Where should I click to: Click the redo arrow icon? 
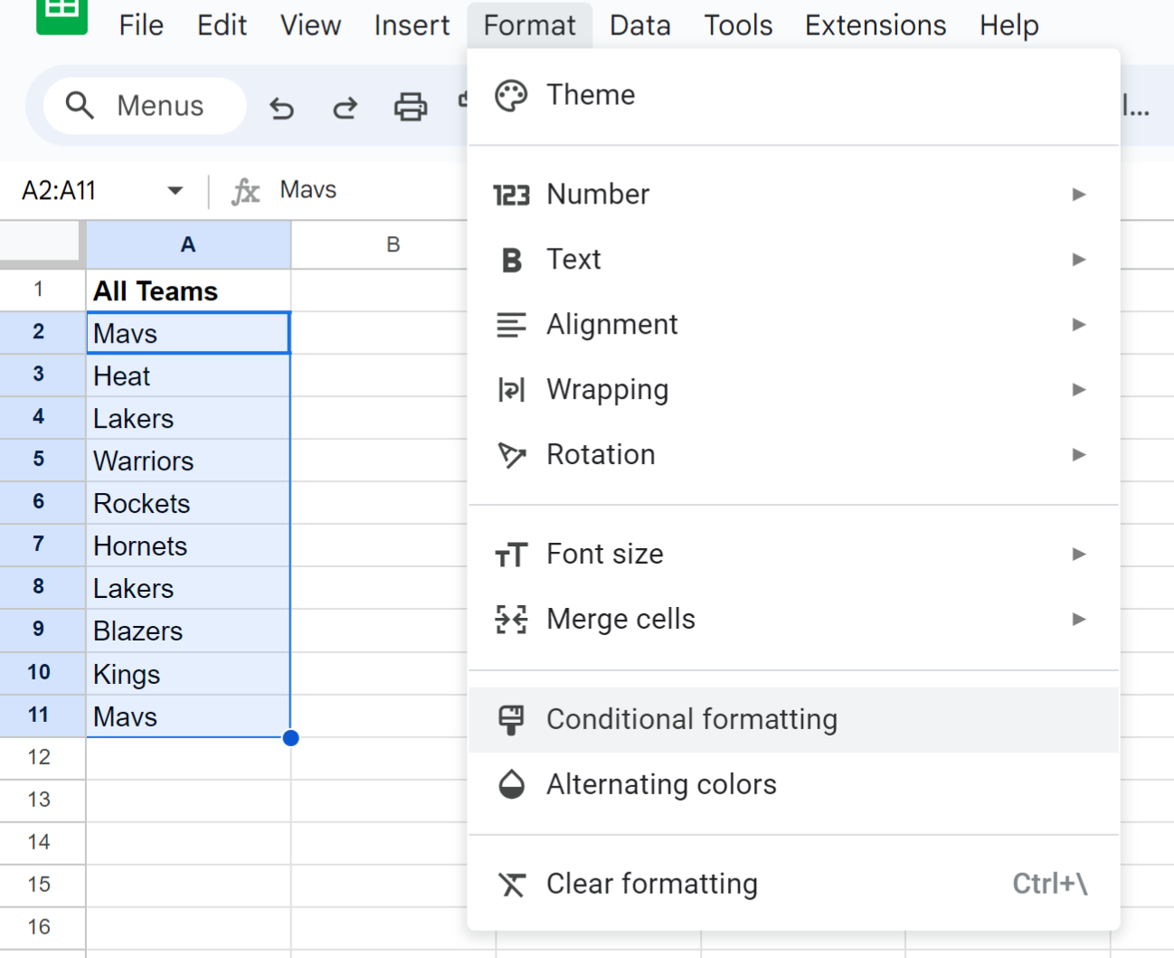(x=345, y=108)
